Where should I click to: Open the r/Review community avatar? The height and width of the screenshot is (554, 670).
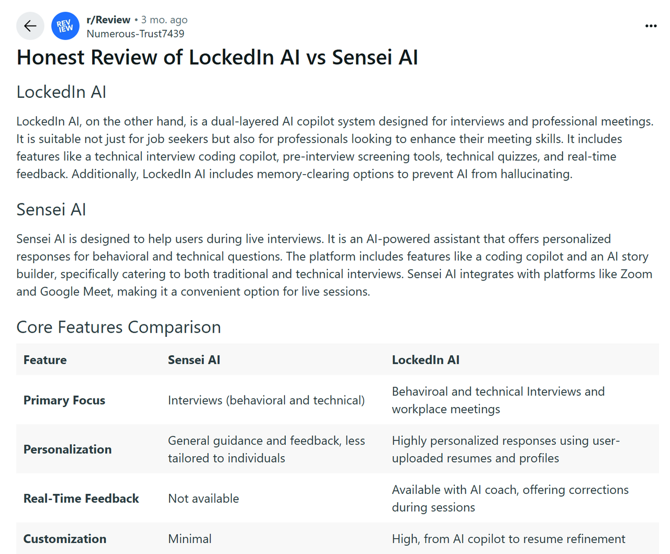[65, 26]
